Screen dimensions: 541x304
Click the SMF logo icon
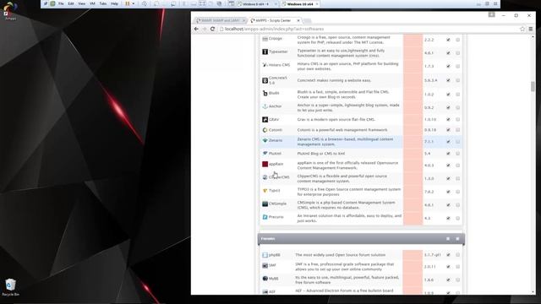pyautogui.click(x=265, y=265)
